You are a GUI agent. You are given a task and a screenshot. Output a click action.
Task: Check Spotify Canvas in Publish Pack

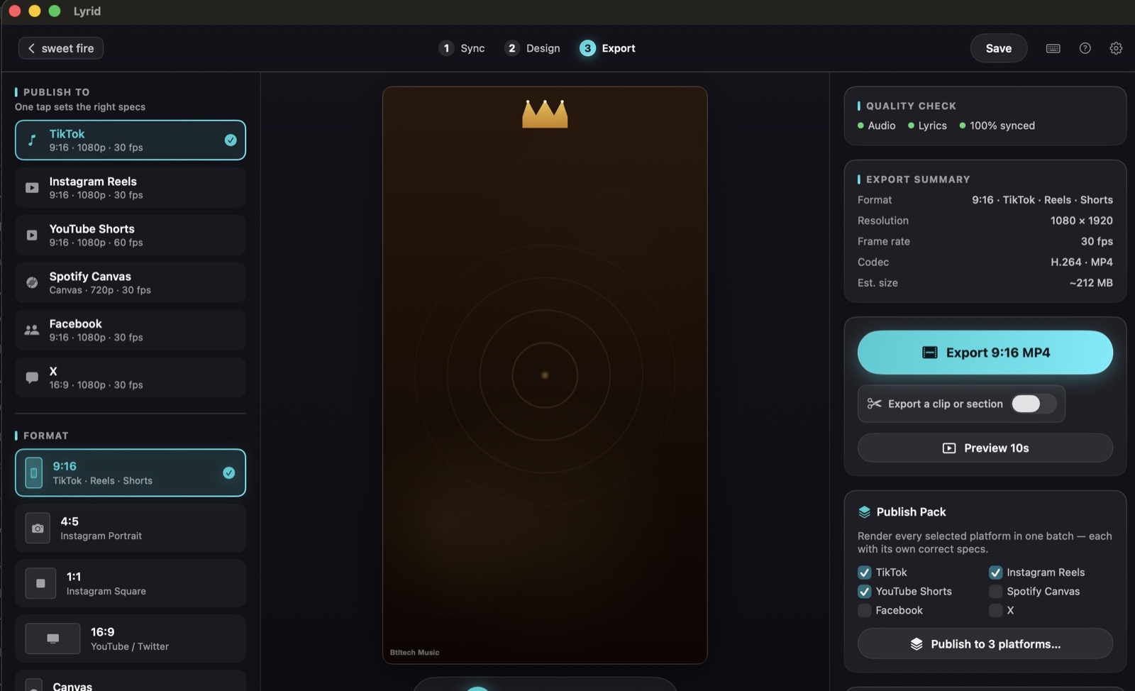pyautogui.click(x=995, y=592)
